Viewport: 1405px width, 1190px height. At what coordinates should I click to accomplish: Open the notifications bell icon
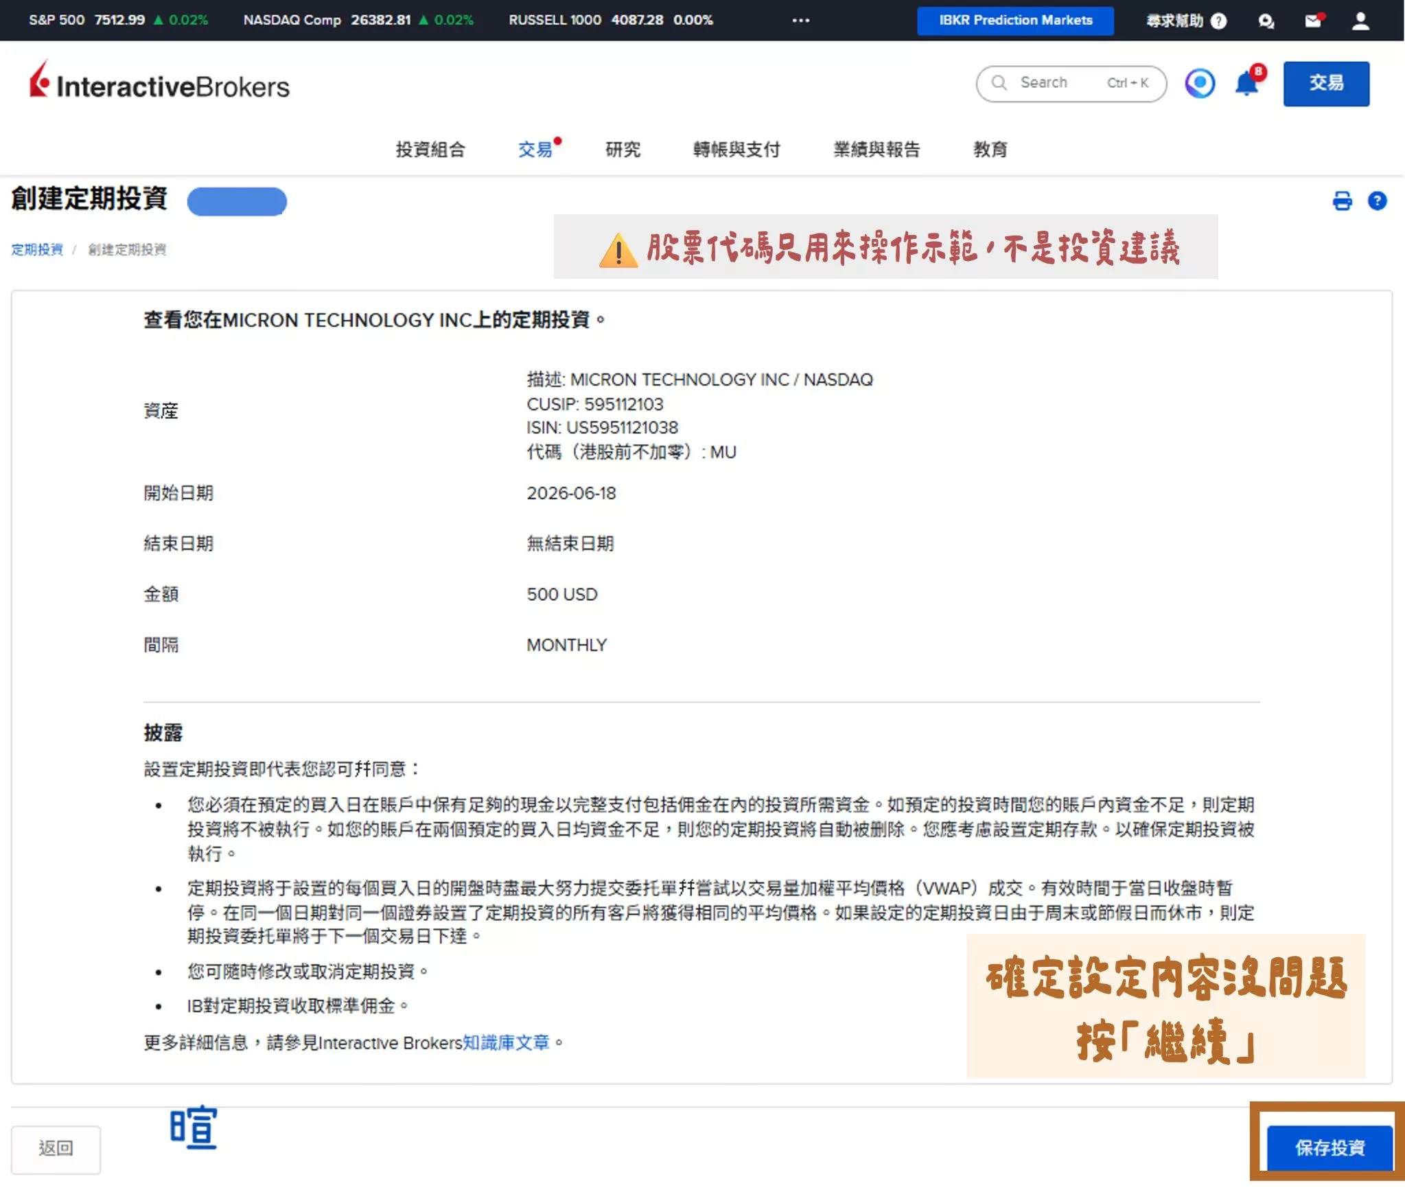(x=1247, y=84)
